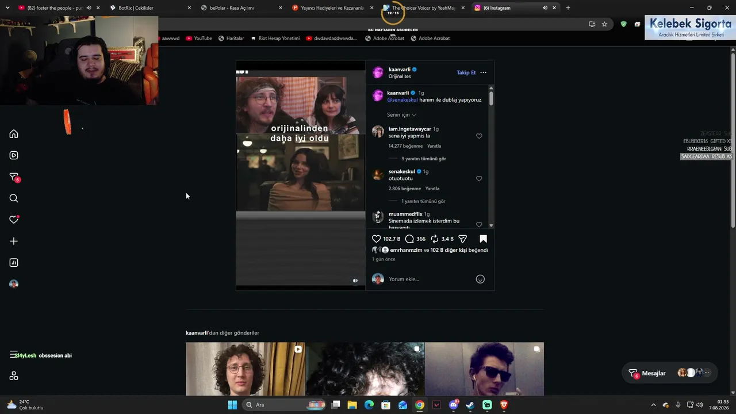The height and width of the screenshot is (414, 736).
Task: Open Microsoft Store from the taskbar
Action: click(x=386, y=405)
